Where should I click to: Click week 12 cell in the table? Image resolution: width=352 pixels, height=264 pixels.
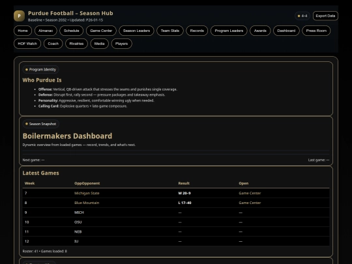(27, 241)
